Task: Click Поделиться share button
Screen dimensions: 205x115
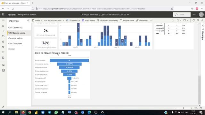Action: 73,20
